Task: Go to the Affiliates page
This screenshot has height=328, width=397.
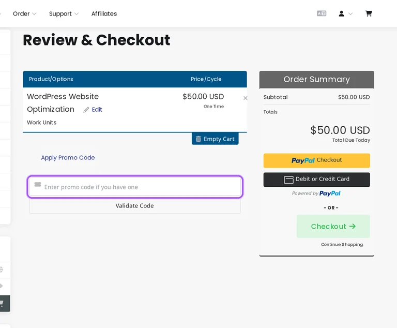Action: [104, 13]
